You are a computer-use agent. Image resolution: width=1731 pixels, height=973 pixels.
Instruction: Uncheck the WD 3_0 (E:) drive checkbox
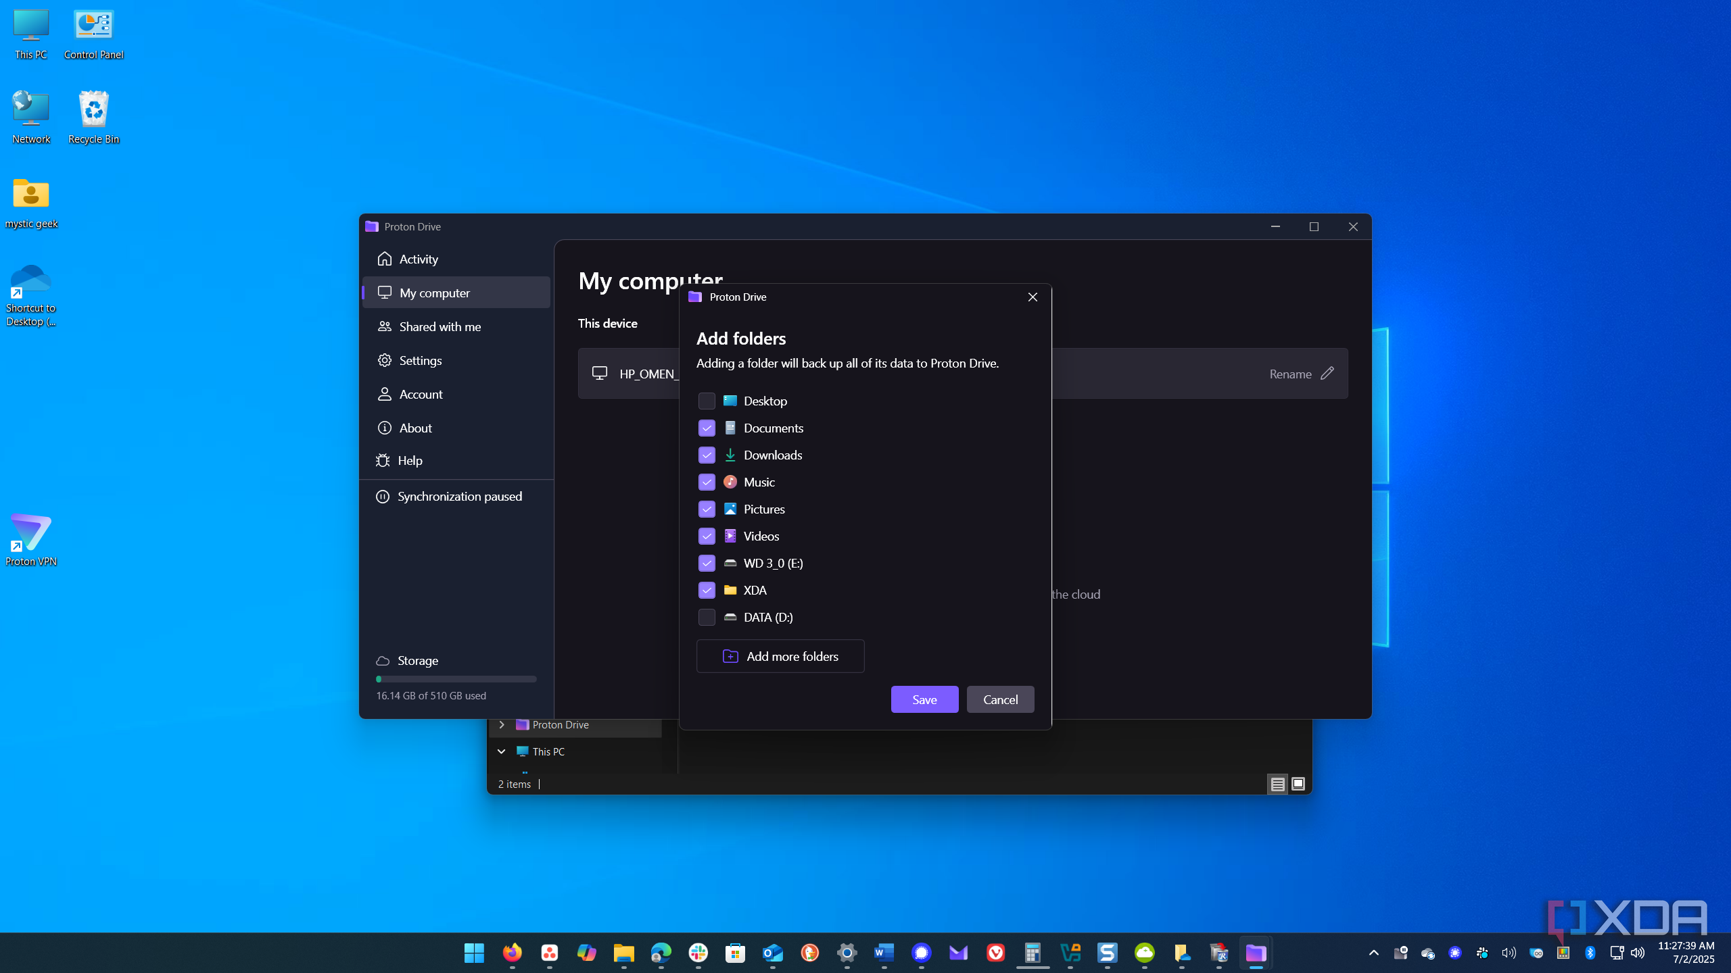(x=707, y=563)
